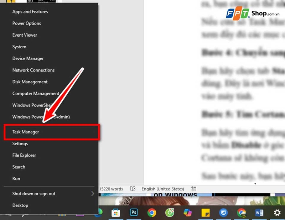Image resolution: width=285 pixels, height=220 pixels.
Task: Open Settings from the Win+X menu
Action: coord(49,143)
